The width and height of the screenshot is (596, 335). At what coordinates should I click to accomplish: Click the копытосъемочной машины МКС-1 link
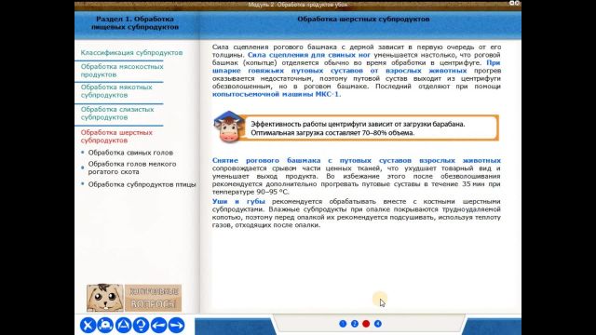tap(277, 94)
